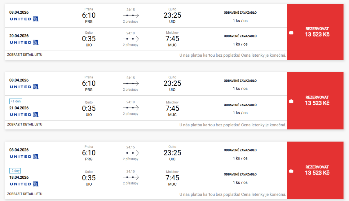Viewport: 349px width, 201px height.
Task: Click card payment notice in the -2 dny offer
Action: coord(233,194)
